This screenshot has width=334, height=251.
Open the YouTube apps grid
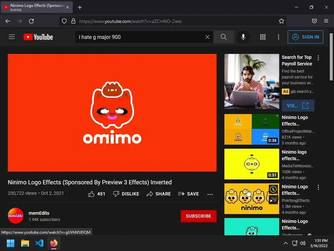coord(263,37)
